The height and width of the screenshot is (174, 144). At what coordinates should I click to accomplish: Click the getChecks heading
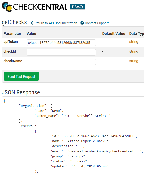[14, 22]
